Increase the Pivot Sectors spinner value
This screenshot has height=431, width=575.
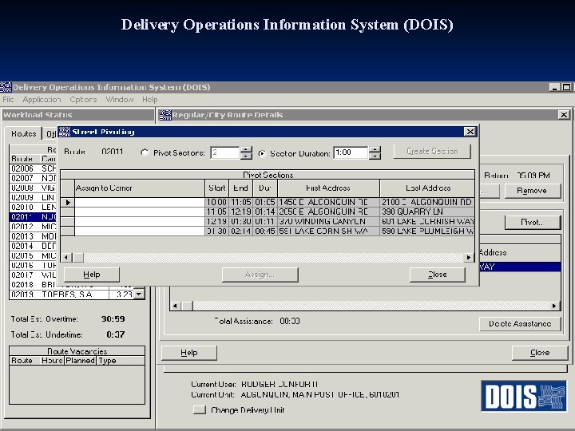click(246, 149)
